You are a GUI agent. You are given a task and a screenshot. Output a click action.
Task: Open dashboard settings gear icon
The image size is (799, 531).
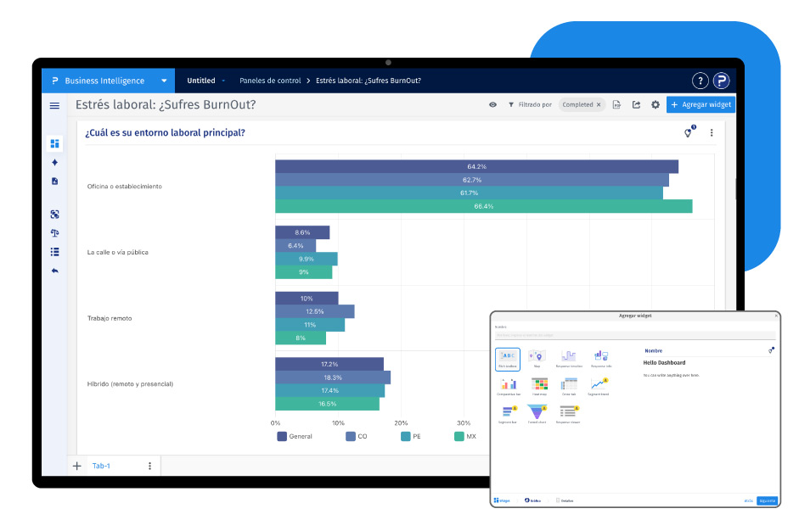pyautogui.click(x=656, y=104)
